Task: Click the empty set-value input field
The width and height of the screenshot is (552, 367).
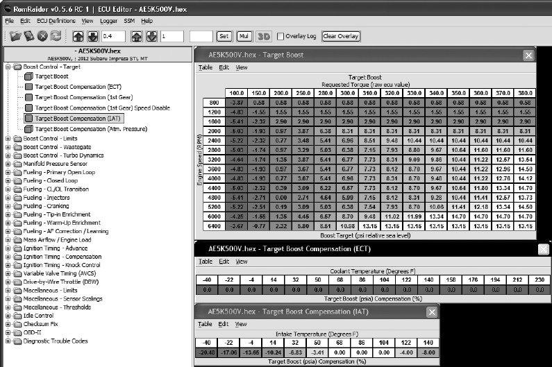Action: click(201, 36)
